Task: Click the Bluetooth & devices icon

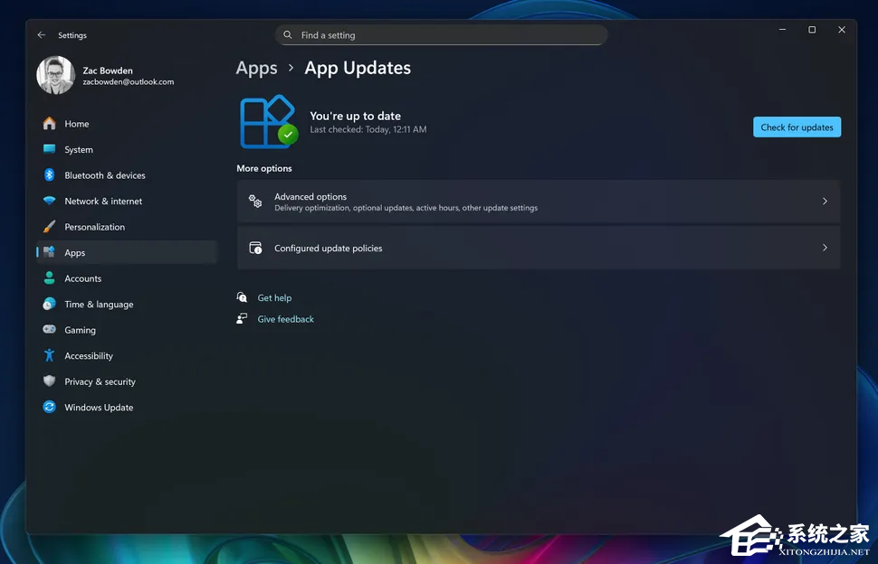Action: tap(49, 175)
